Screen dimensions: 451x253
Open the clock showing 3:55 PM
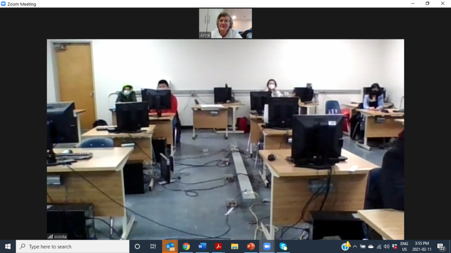[422, 246]
